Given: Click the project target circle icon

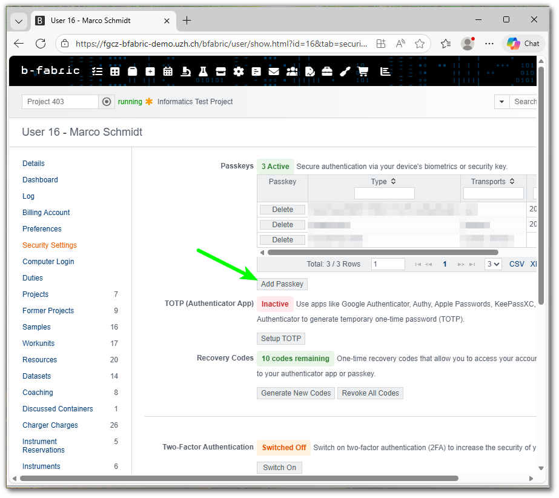Looking at the screenshot, I should tap(106, 102).
